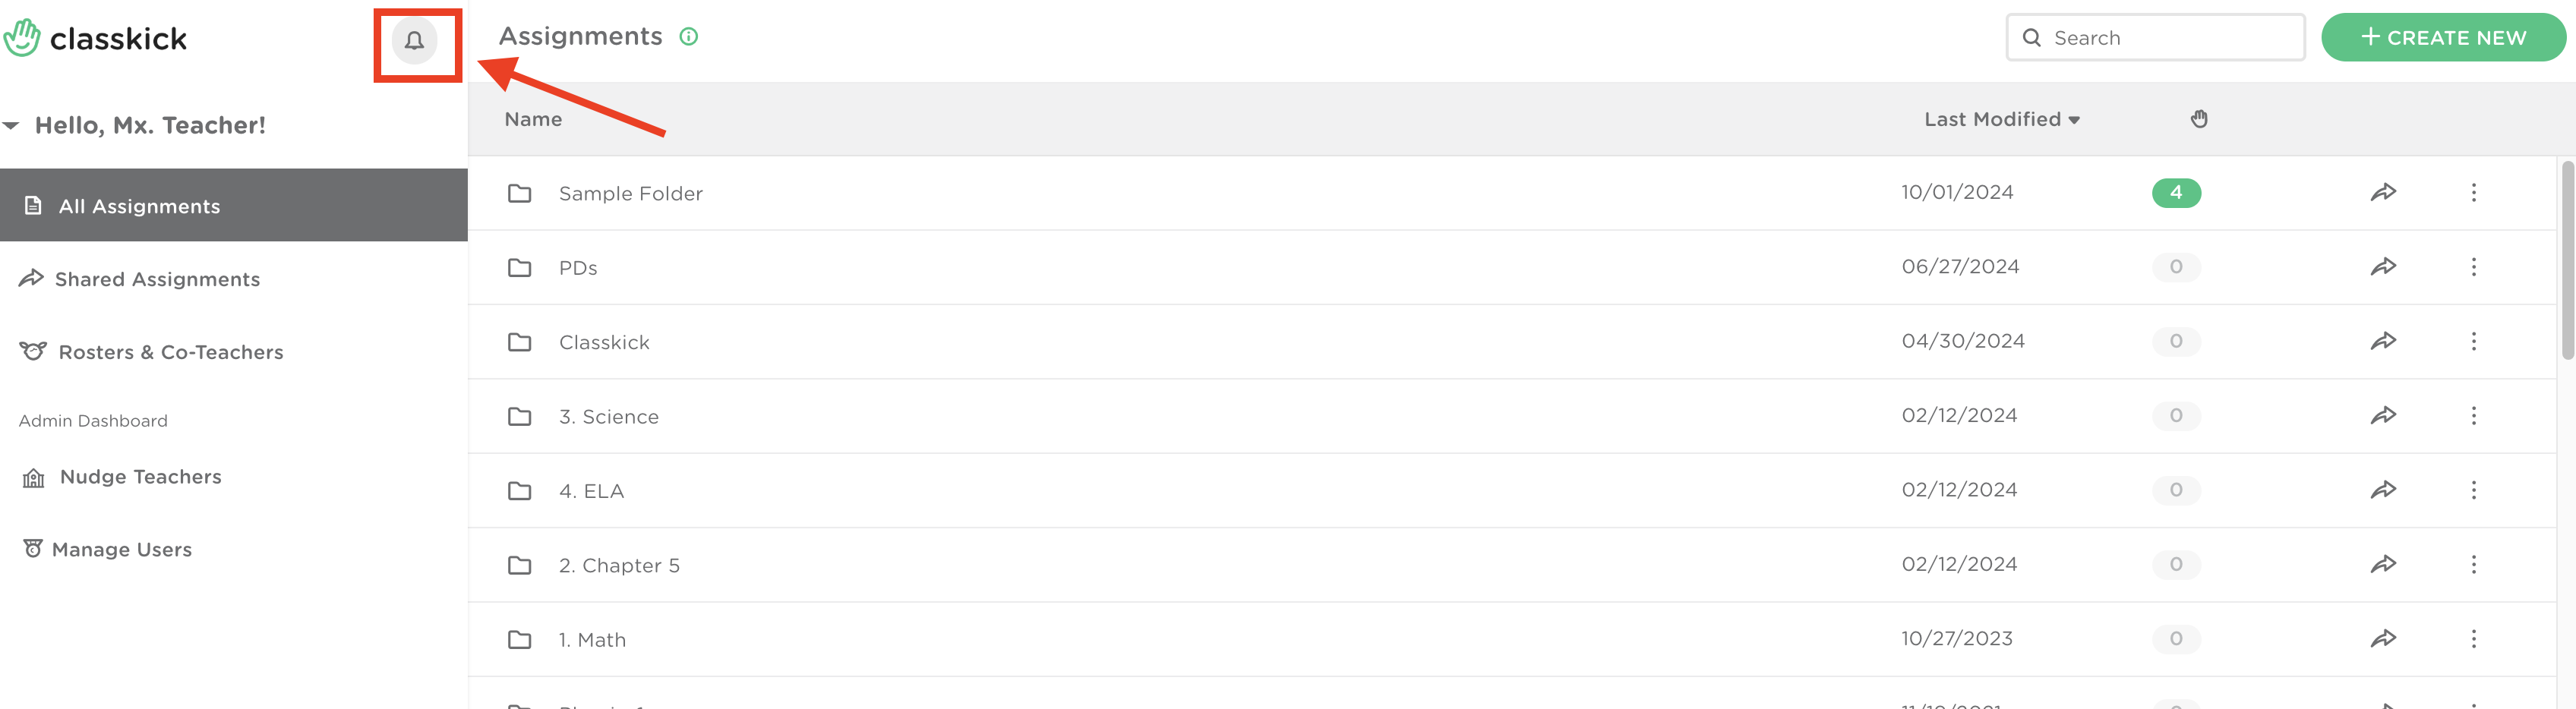Viewport: 2576px width, 709px height.
Task: Open more options for Sample Folder
Action: 2473,192
